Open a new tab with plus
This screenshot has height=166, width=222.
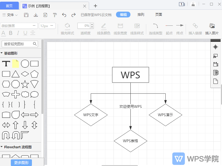95,6
